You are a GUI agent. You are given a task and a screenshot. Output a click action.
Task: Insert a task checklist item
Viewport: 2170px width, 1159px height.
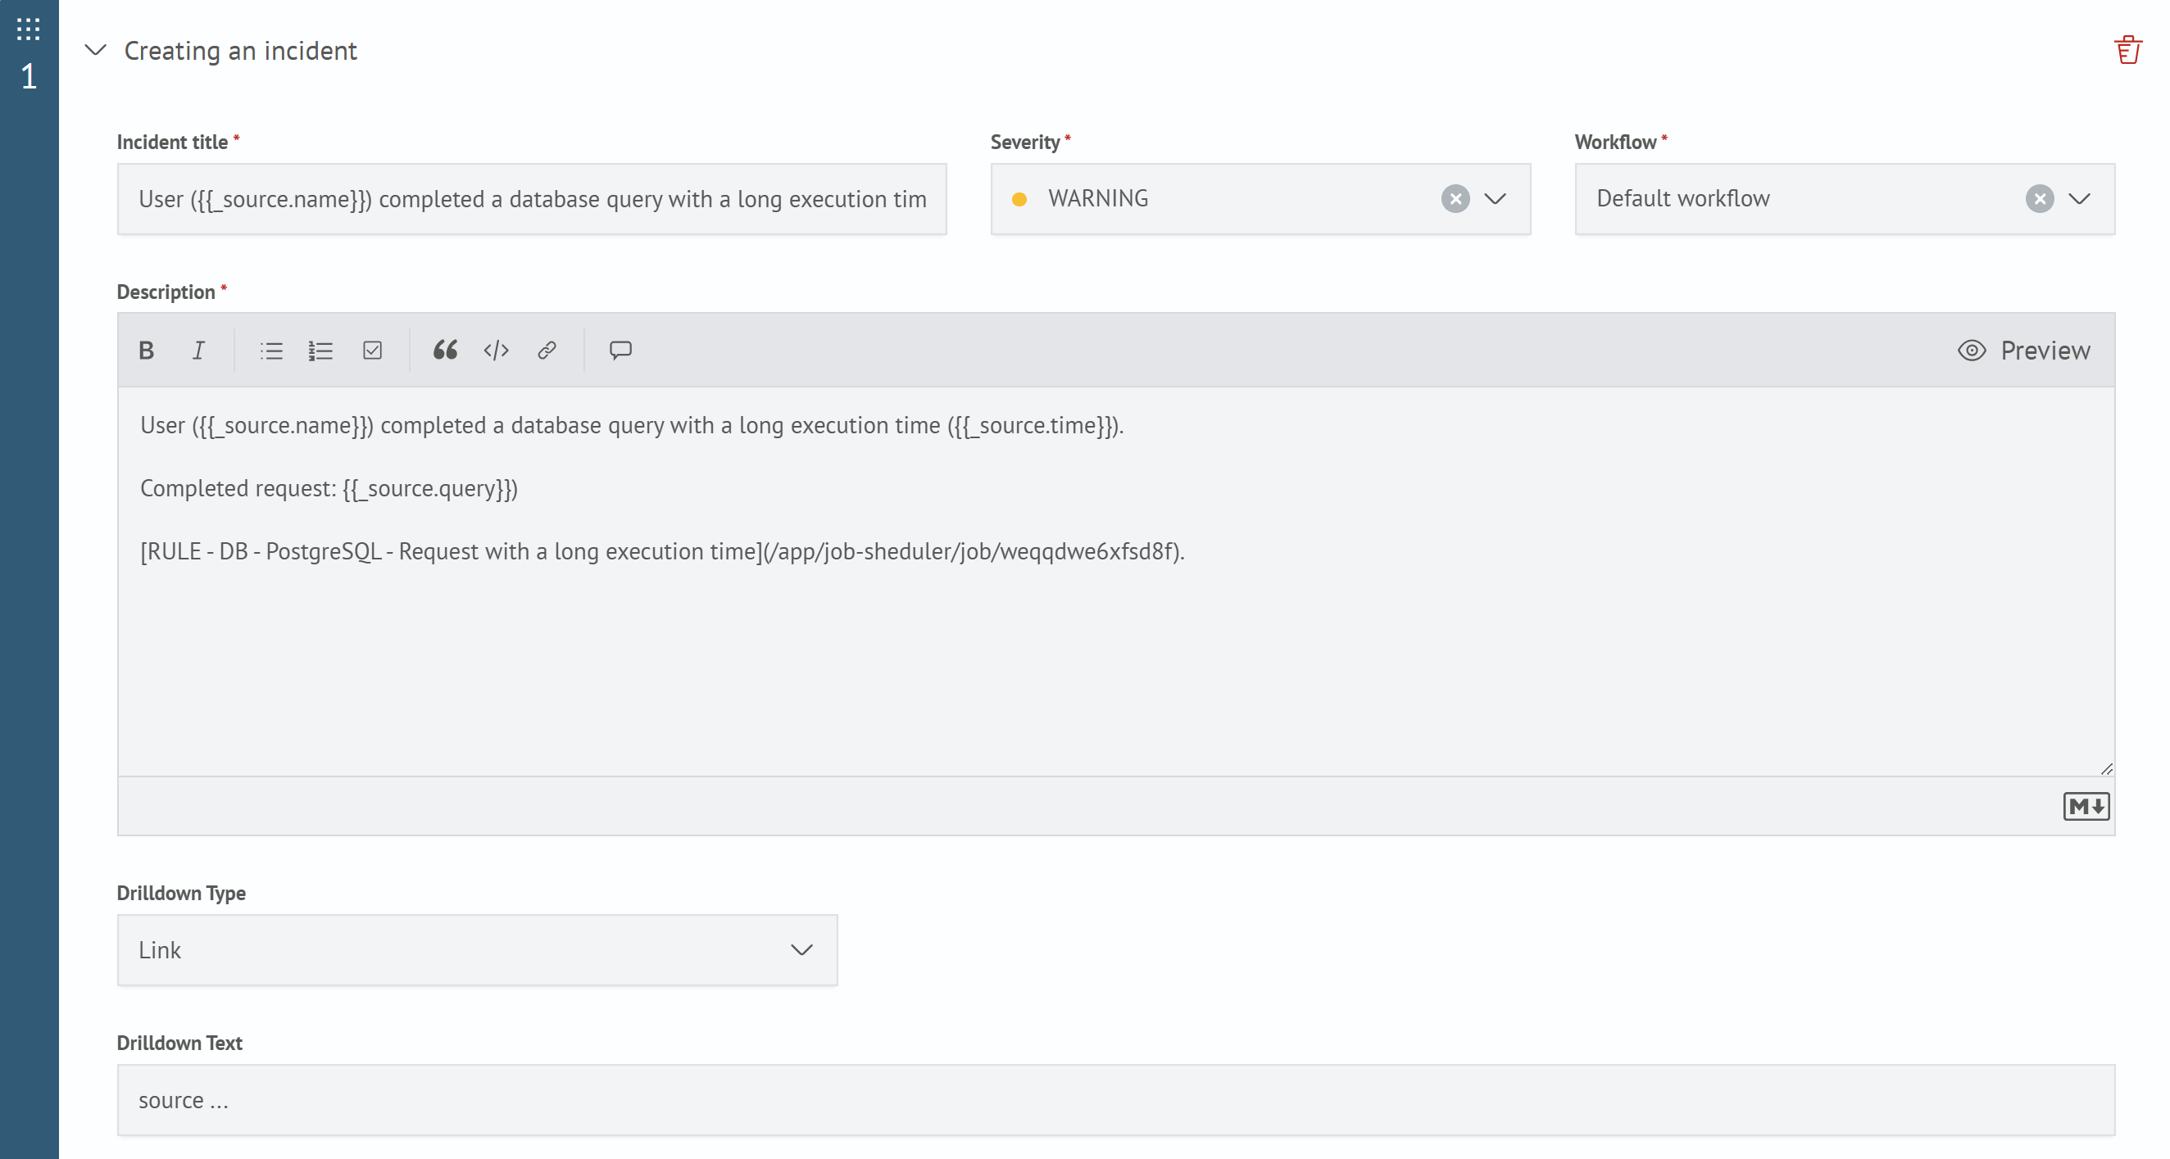372,350
